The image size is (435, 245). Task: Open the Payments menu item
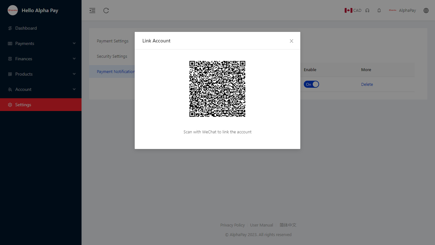coord(41,43)
